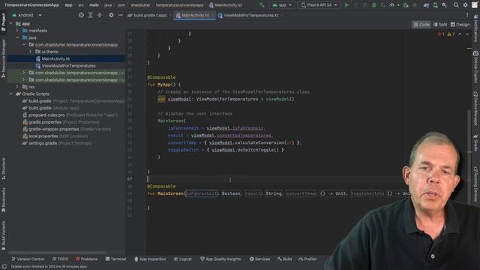Open IDE settings gear in main toolbar
The width and height of the screenshot is (480, 270).
coord(465,5)
